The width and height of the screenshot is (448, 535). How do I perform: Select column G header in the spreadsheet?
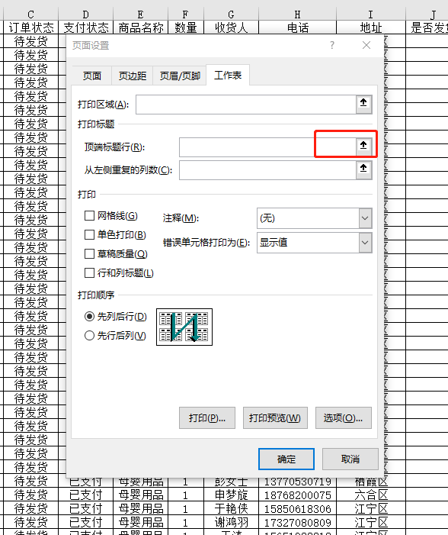pos(231,15)
